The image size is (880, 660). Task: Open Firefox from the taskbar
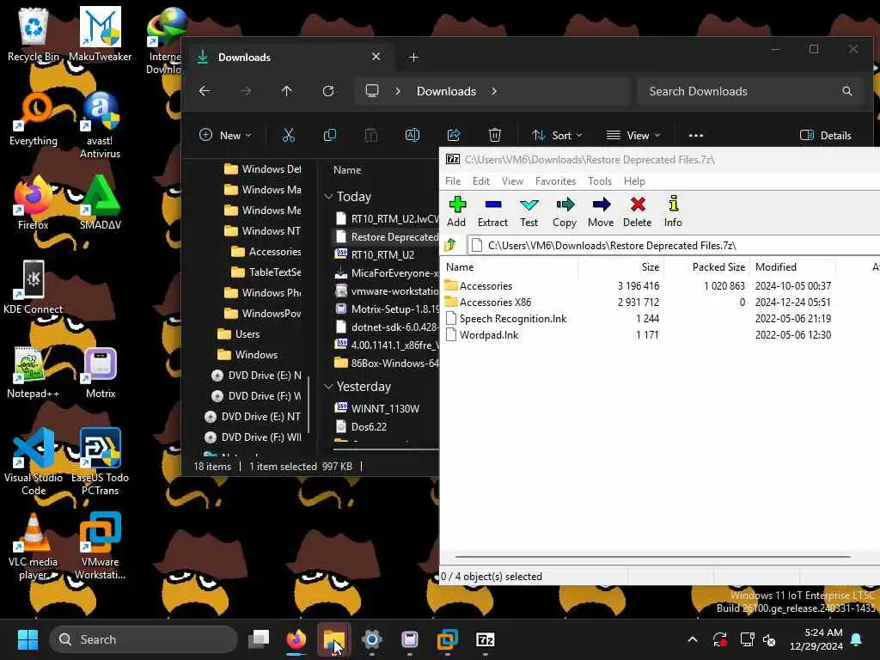pyautogui.click(x=296, y=639)
